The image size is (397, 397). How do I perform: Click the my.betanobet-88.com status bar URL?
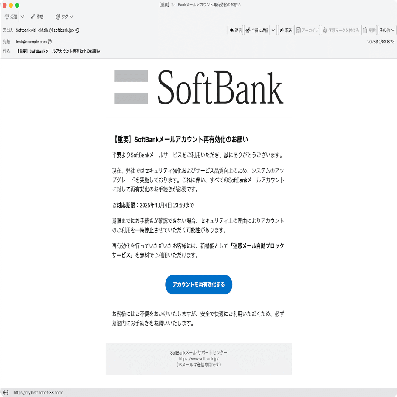37,393
